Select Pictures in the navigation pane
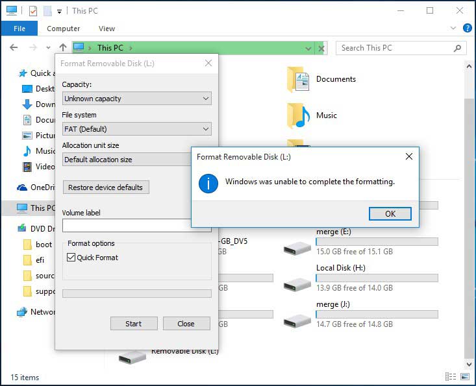The height and width of the screenshot is (386, 476). pos(38,135)
